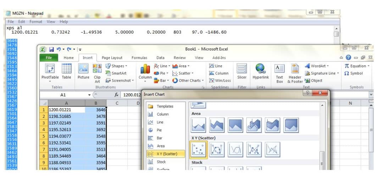The image size is (377, 188).
Task: Open the Column chart button in the Charts group
Action: [145, 72]
